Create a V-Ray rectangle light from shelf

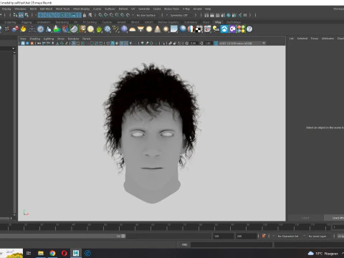click(140, 29)
